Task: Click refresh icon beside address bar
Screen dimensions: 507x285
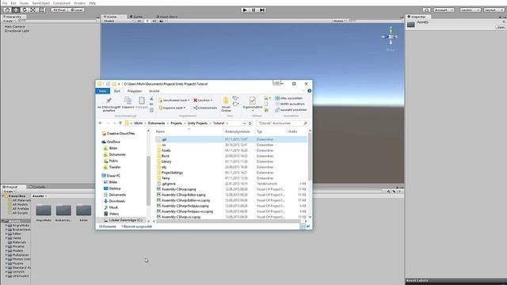Action: pyautogui.click(x=250, y=123)
